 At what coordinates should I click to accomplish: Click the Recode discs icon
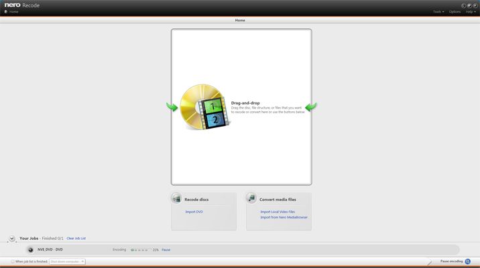point(176,198)
